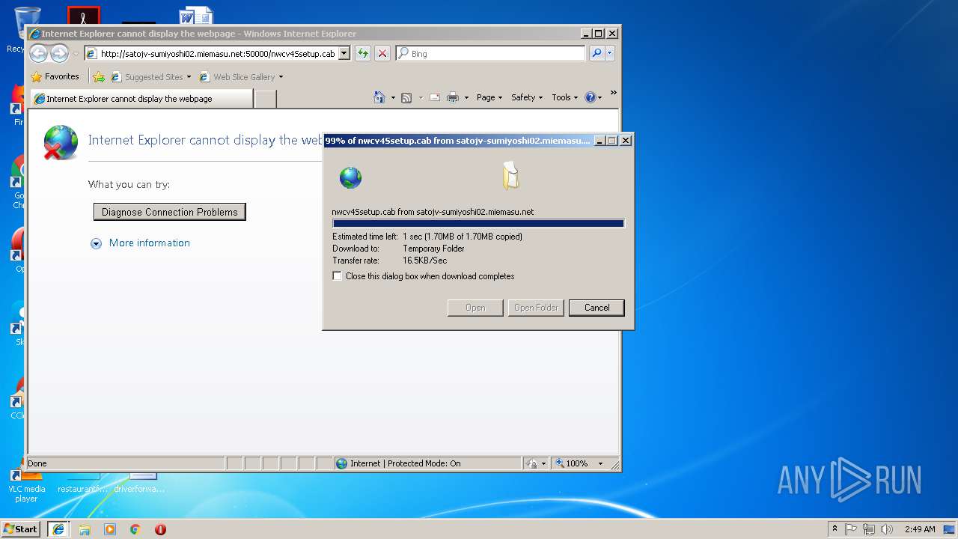Open Windows Media Player on taskbar
The width and height of the screenshot is (958, 539).
(x=110, y=529)
